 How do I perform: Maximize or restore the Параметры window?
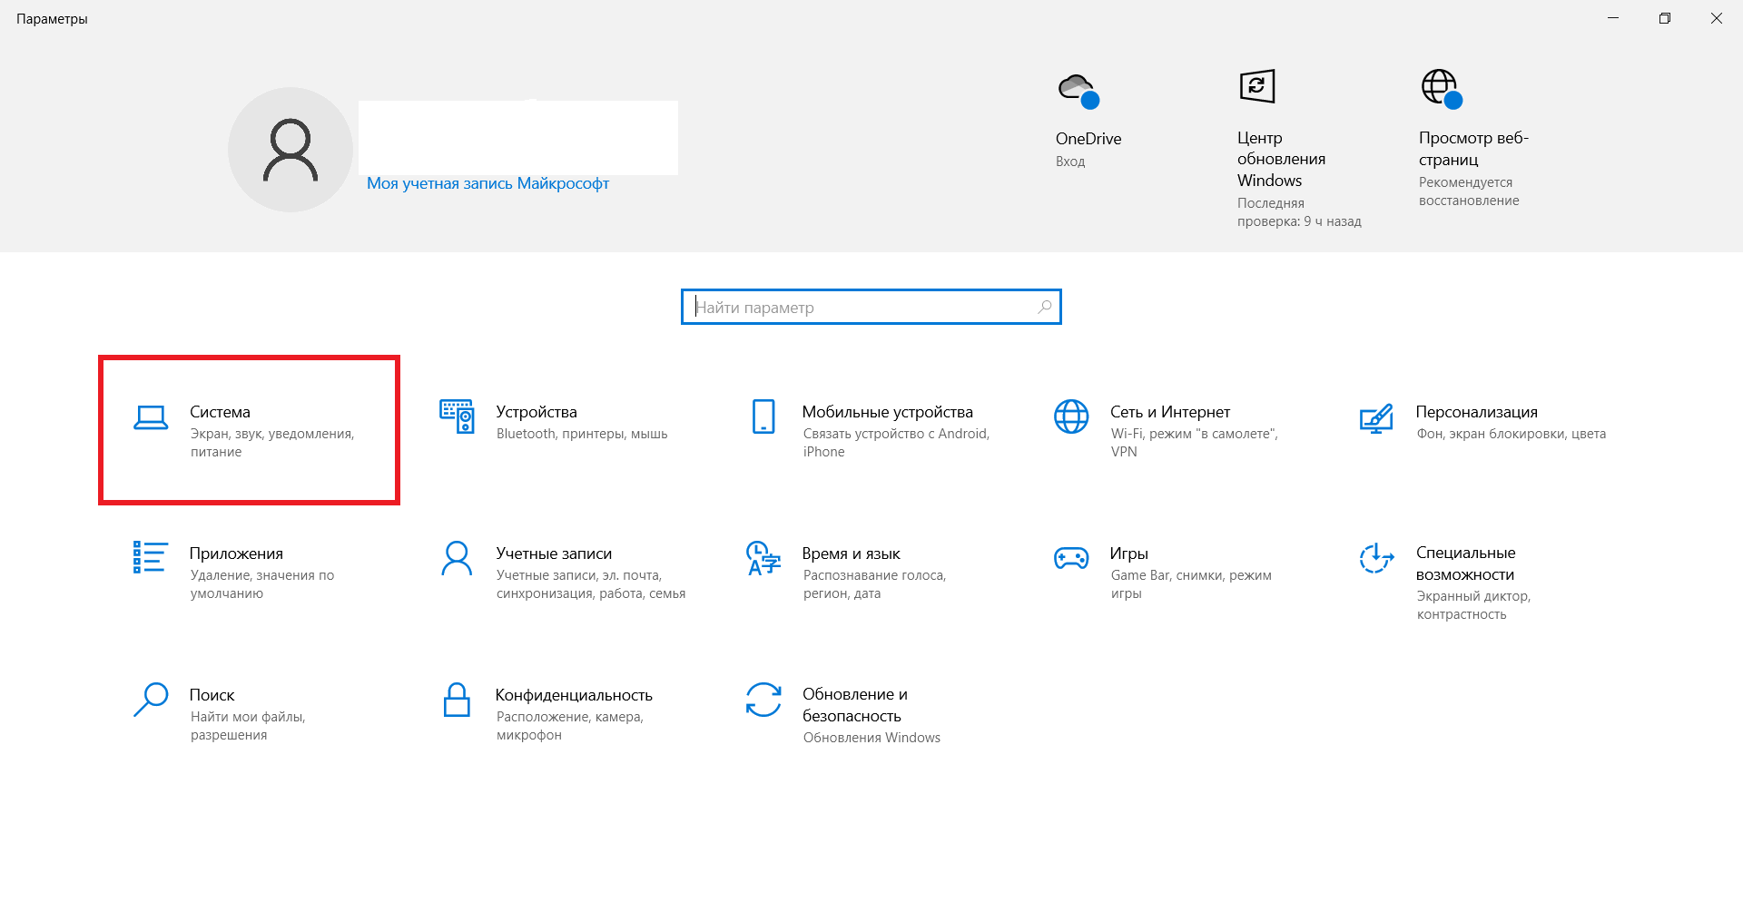(1664, 18)
